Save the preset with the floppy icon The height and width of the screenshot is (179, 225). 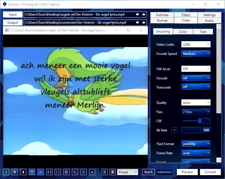pyautogui.click(x=113, y=172)
